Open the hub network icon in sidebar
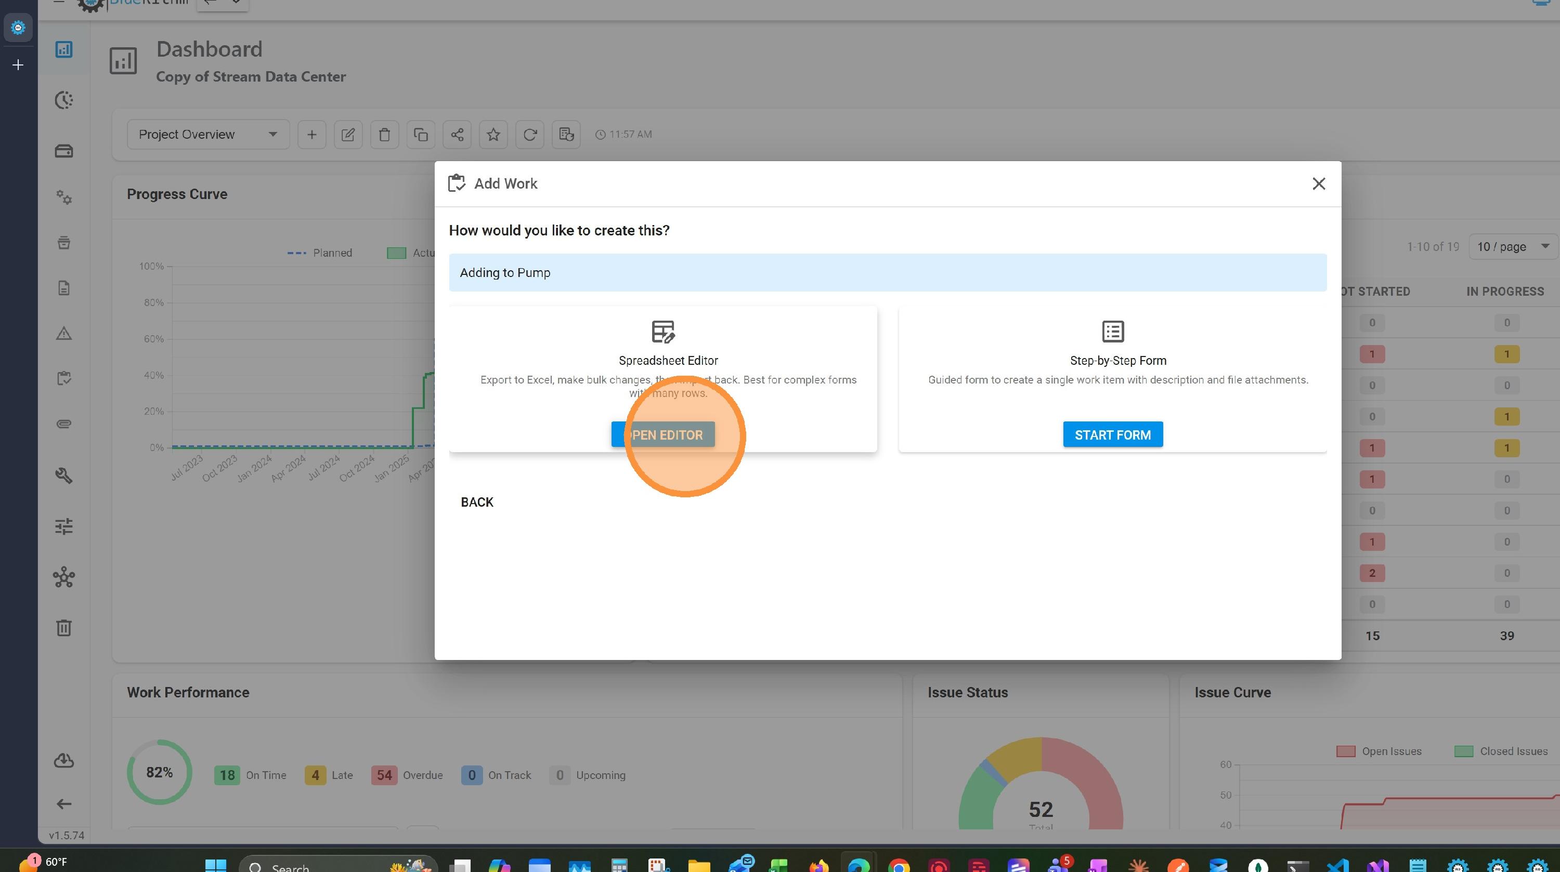The width and height of the screenshot is (1560, 872). 63,577
